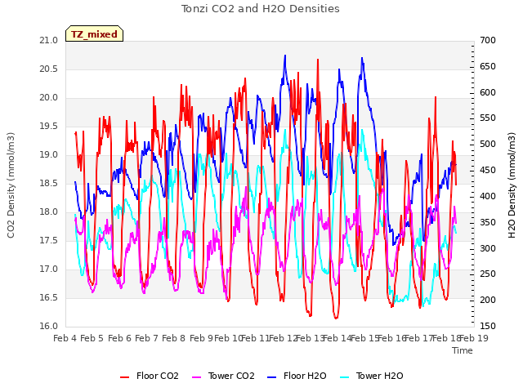Click the 650 right axis value
The height and width of the screenshot is (392, 523).
[488, 67]
